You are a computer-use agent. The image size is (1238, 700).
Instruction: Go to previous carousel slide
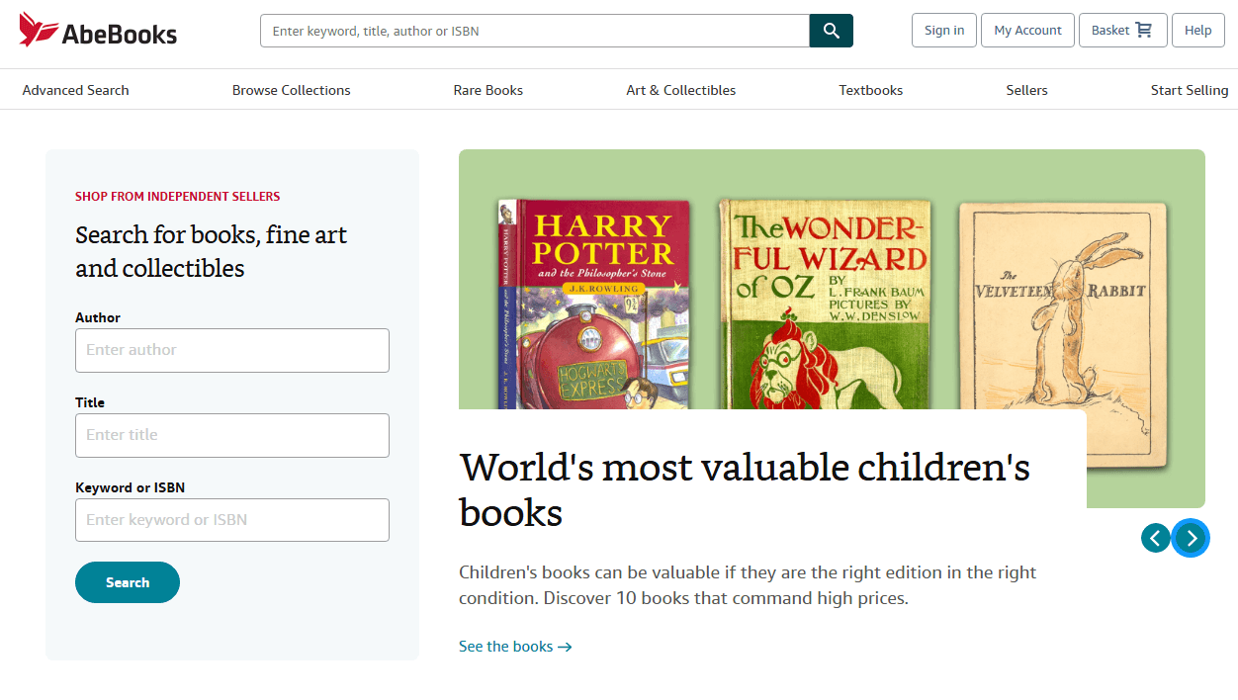pos(1155,538)
